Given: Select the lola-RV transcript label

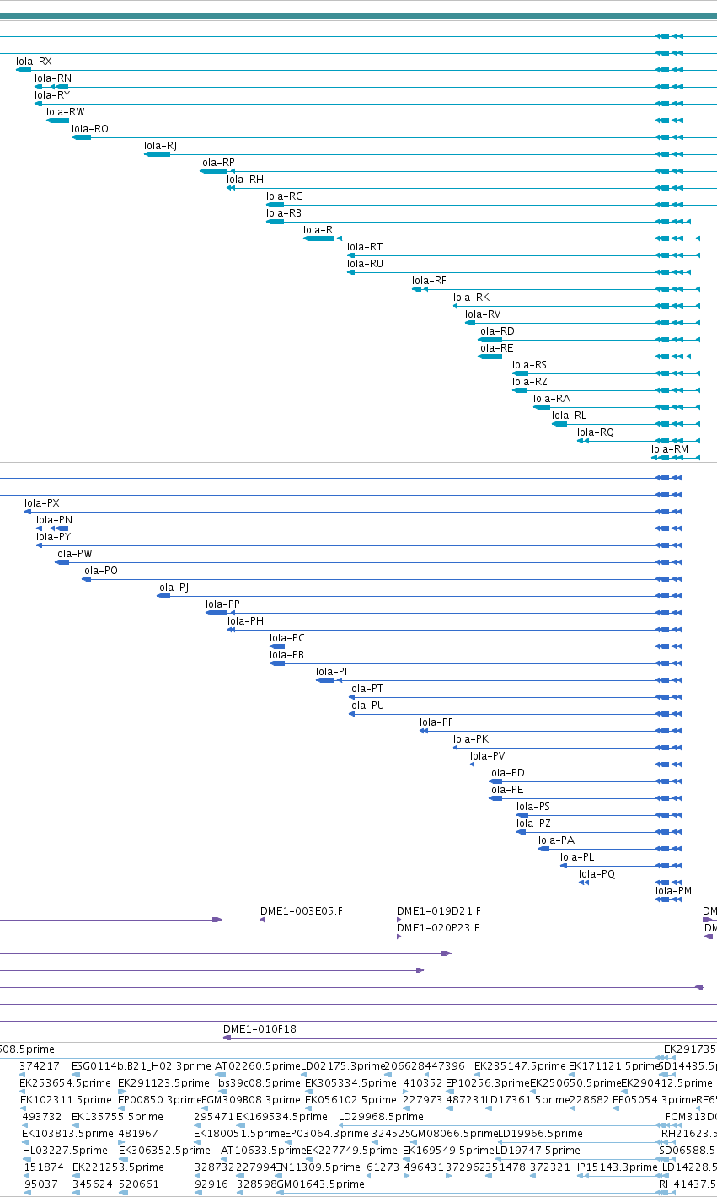Looking at the screenshot, I should (x=483, y=314).
